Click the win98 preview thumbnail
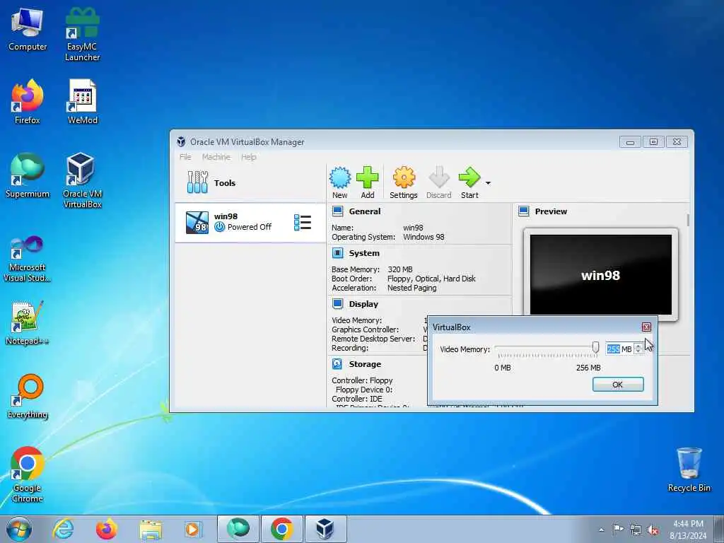This screenshot has height=543, width=724. tap(601, 274)
